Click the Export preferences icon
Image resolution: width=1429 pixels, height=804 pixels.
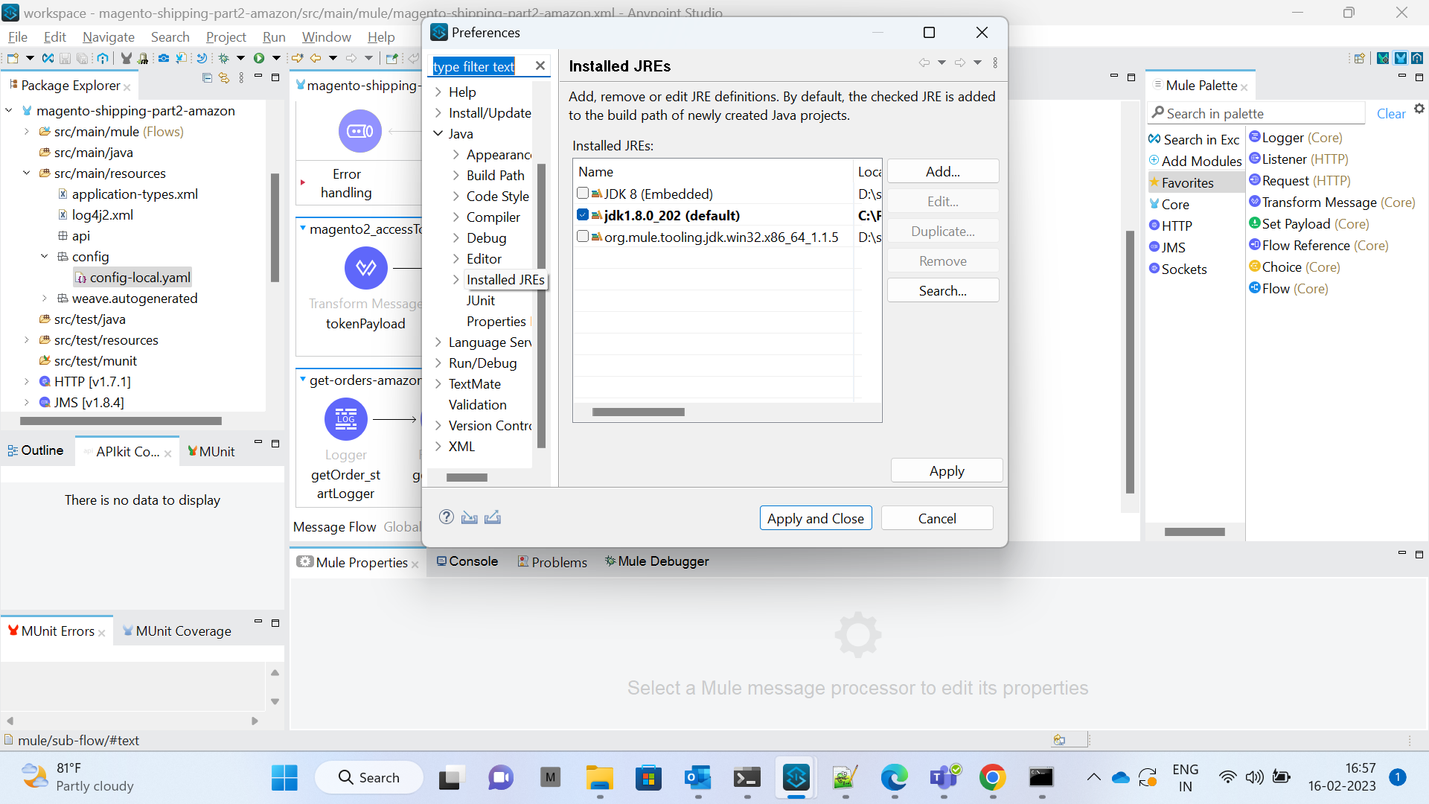pos(493,517)
